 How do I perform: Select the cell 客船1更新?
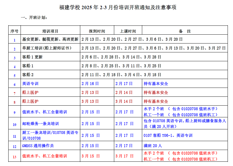coord(32,57)
